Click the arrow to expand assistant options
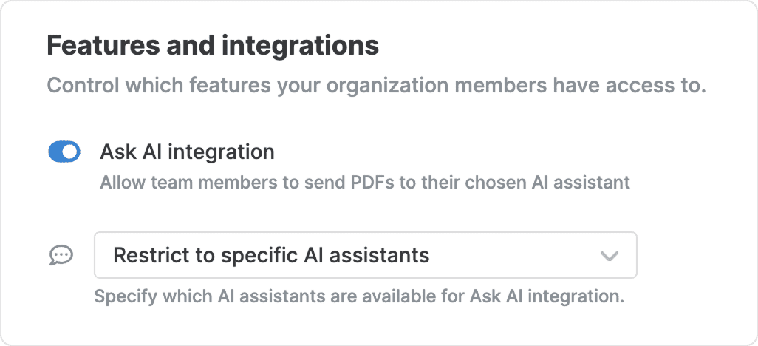The image size is (758, 346). tap(609, 256)
